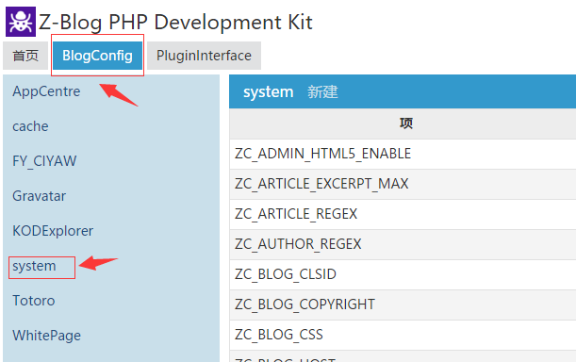Screen dimensions: 576x362
Task: Select the ZC_BLOG_CSS row
Action: (x=403, y=335)
